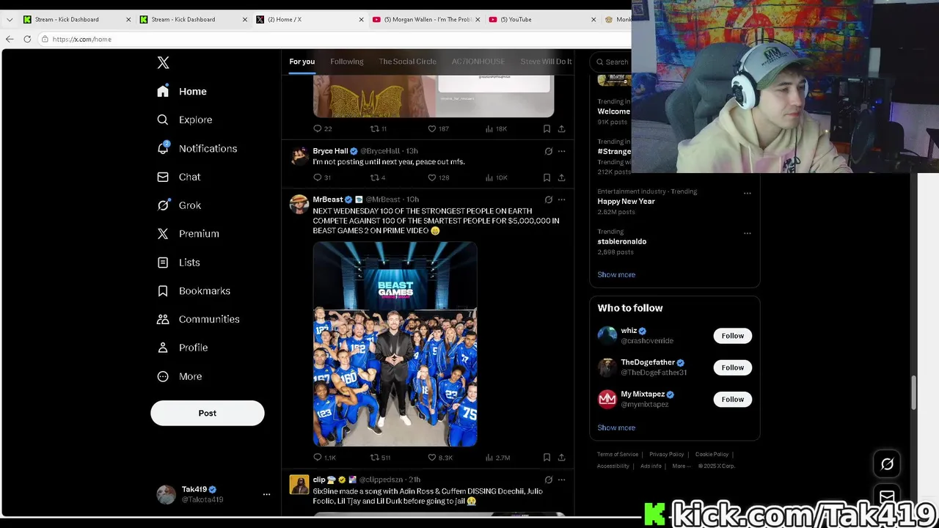Switch to the For you tab
This screenshot has width=939, height=528.
point(302,62)
